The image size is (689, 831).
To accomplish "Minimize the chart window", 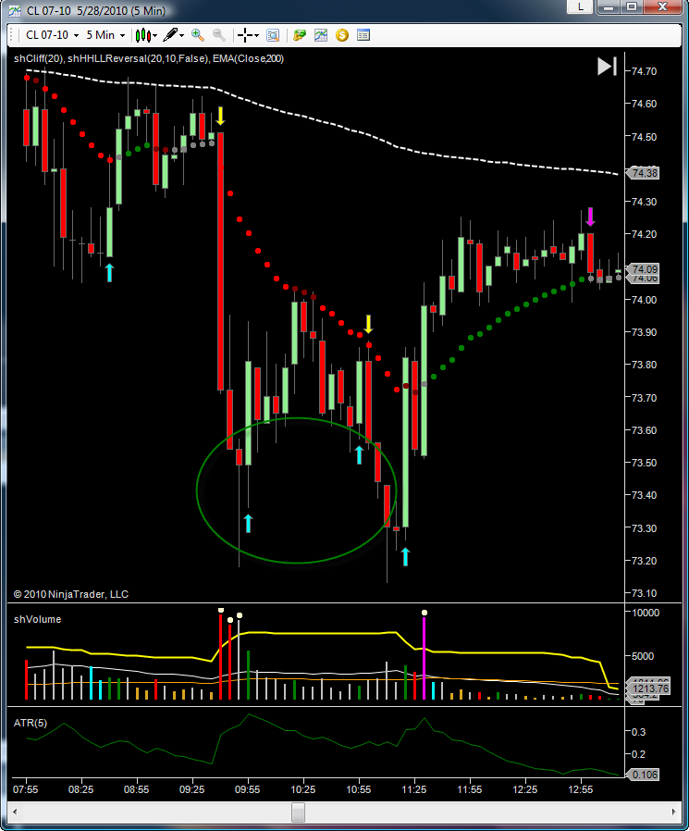I will [x=609, y=6].
